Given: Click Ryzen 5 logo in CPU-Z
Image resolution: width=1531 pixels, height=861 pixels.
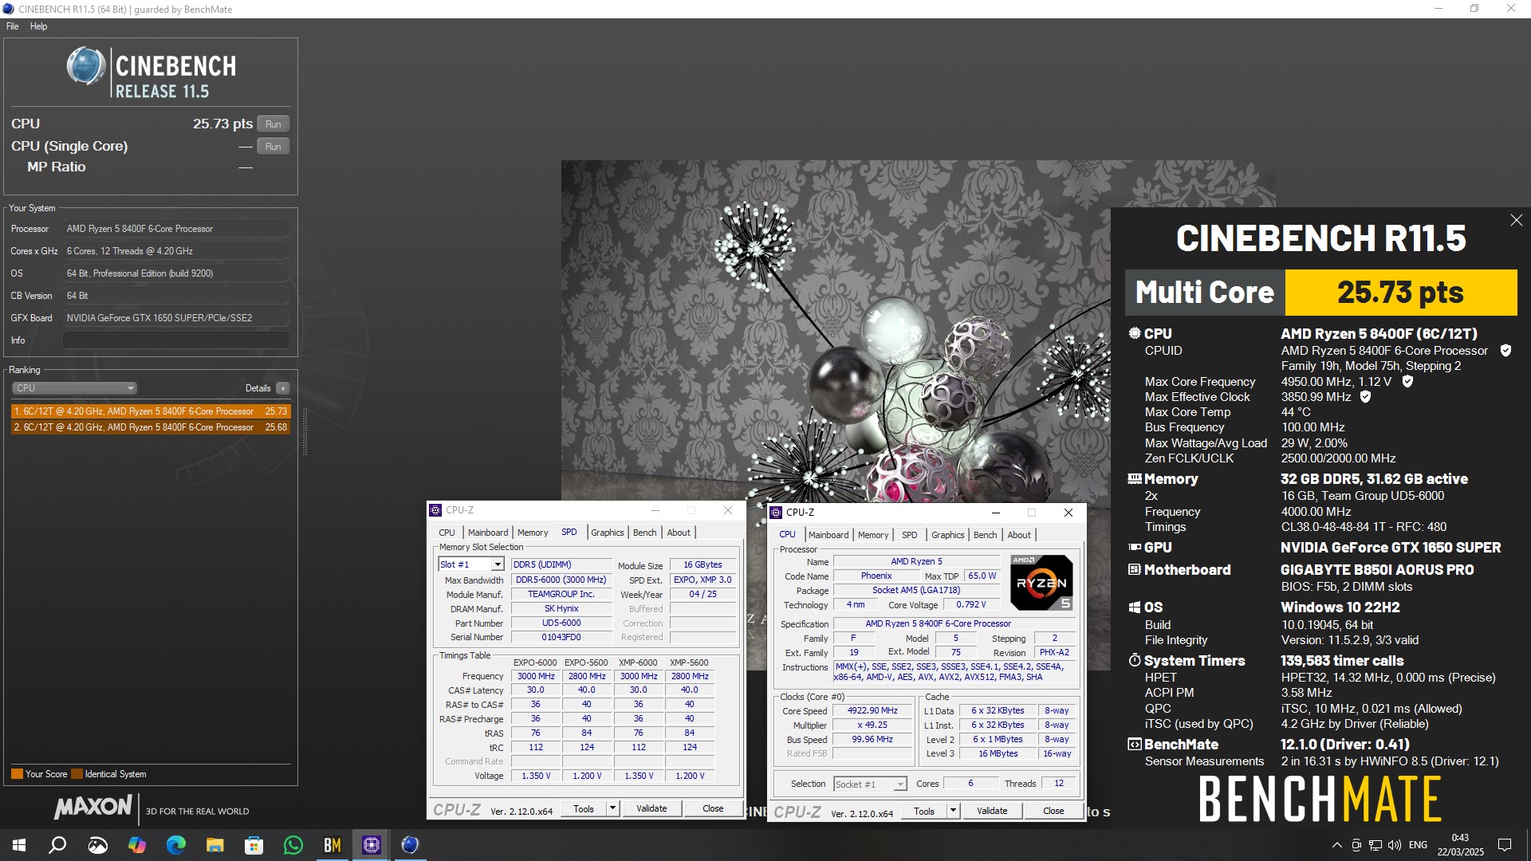Looking at the screenshot, I should coord(1041,583).
